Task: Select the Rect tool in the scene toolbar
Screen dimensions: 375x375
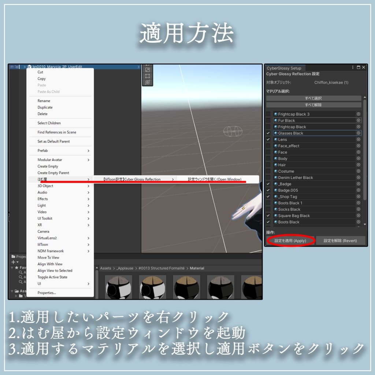Action: pyautogui.click(x=147, y=76)
